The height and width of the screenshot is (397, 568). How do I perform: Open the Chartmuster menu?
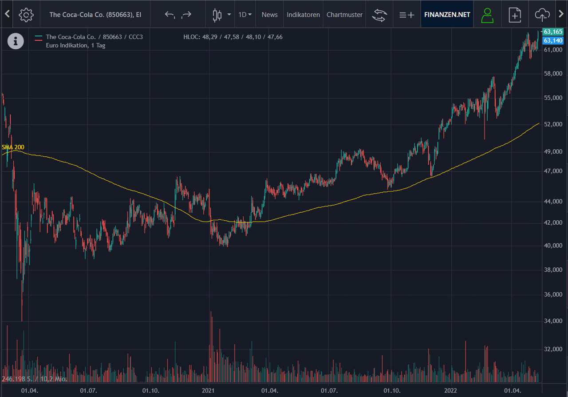[x=344, y=15]
